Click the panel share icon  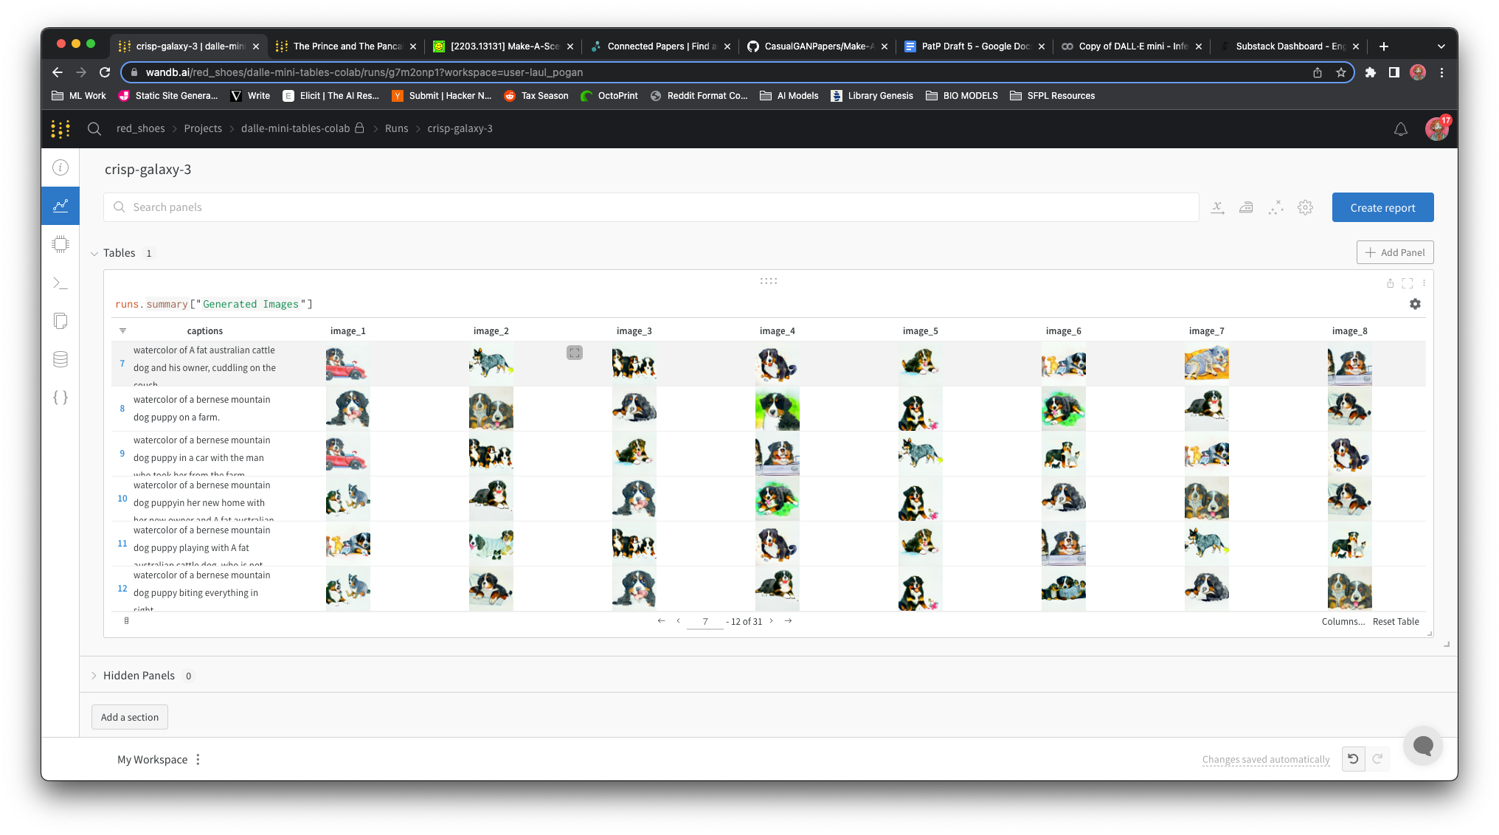coord(1390,283)
